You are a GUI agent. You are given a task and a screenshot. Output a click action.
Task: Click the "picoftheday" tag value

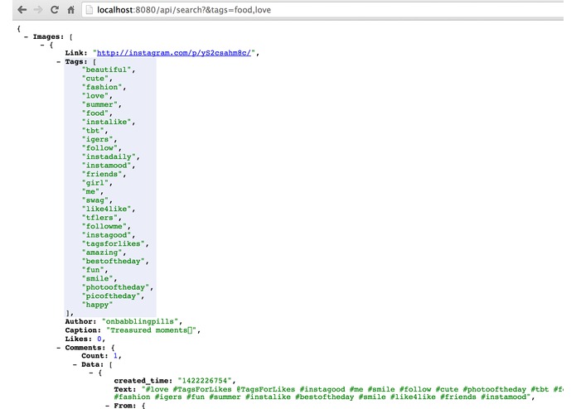tap(111, 296)
